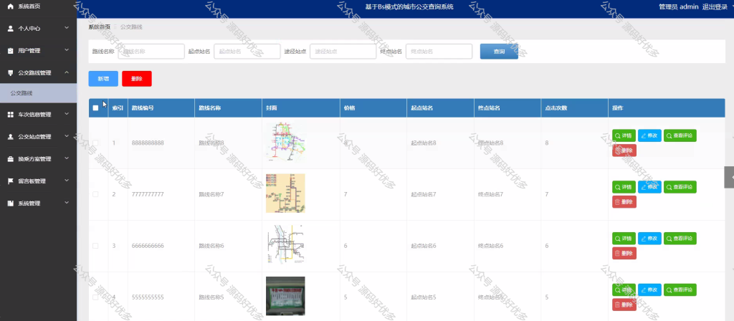Click the clipboard icon beside 用户管理
The width and height of the screenshot is (734, 321).
coord(10,51)
